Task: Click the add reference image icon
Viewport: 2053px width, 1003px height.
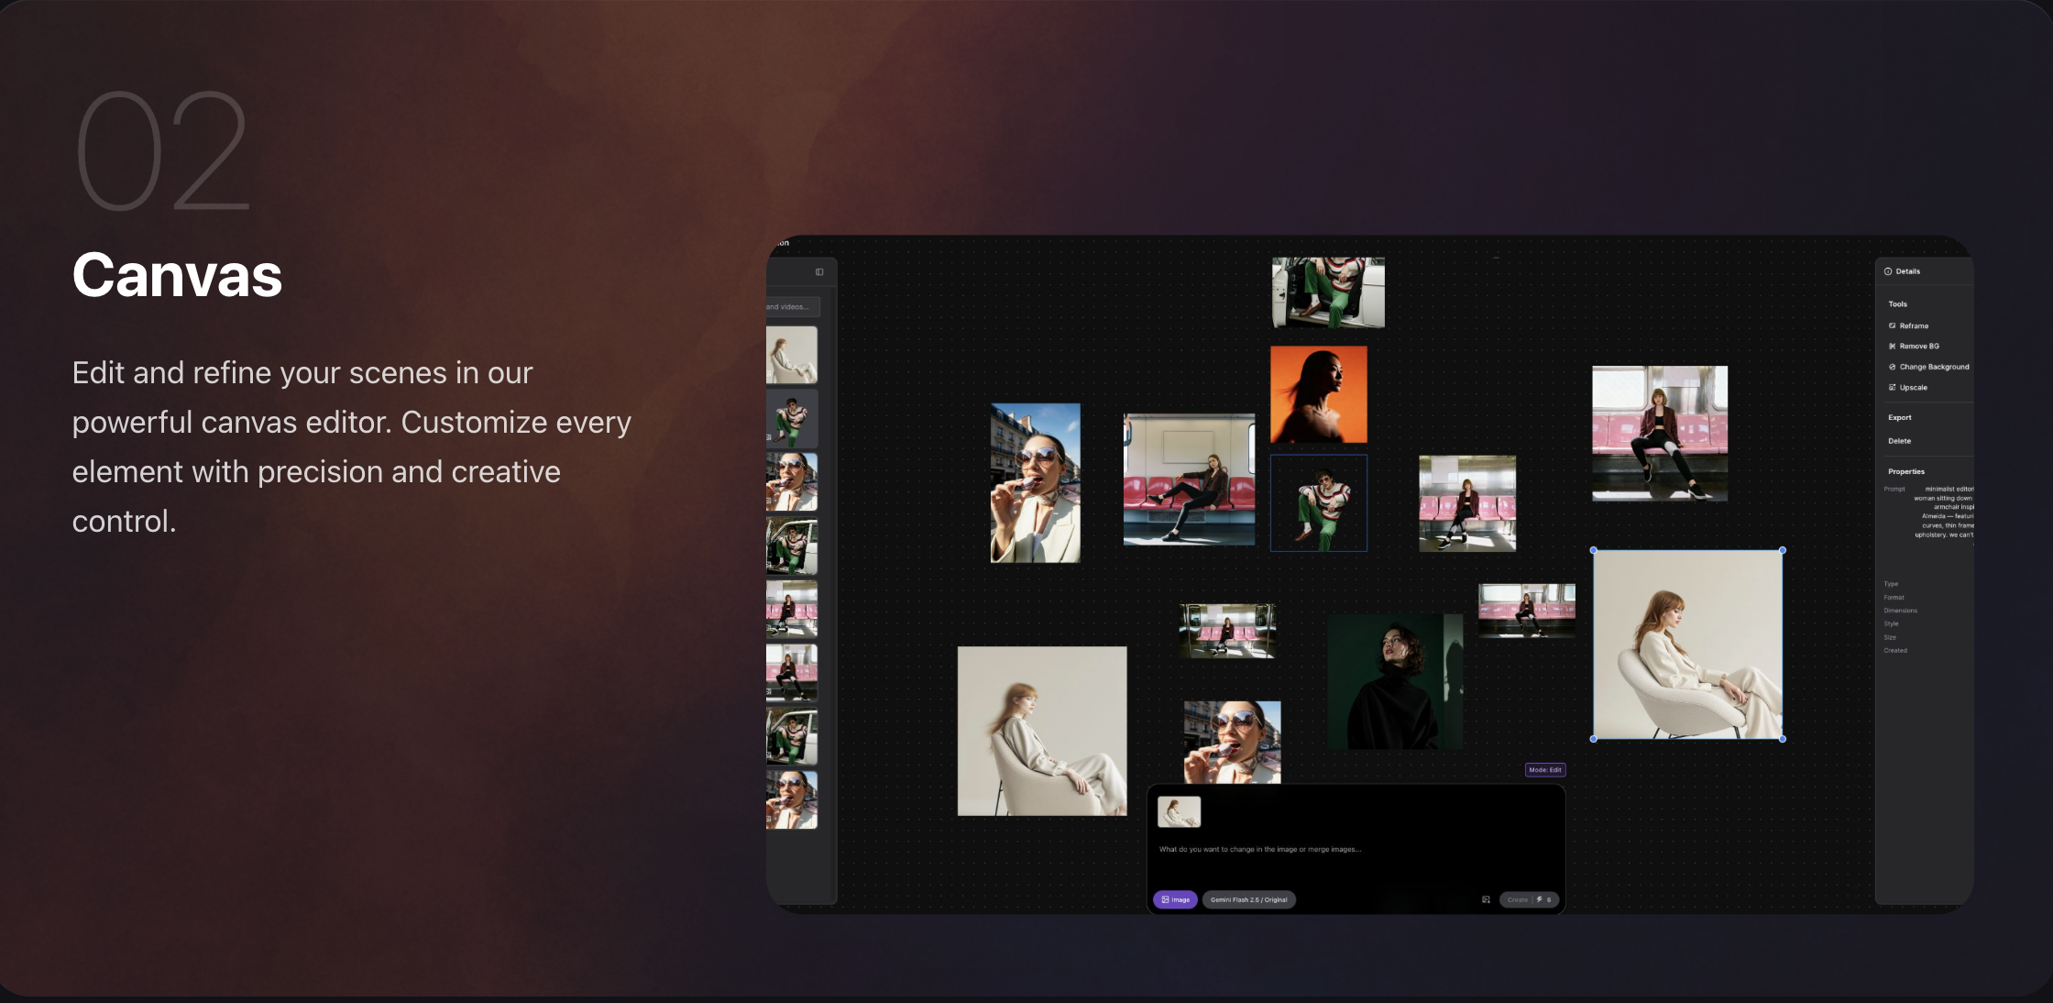Action: click(x=1486, y=899)
